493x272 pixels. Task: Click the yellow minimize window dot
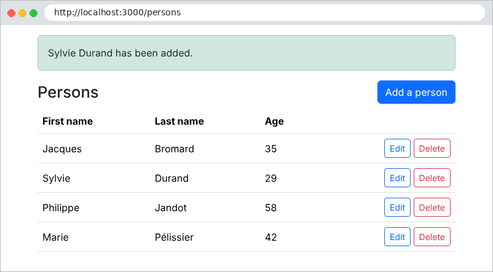[x=22, y=13]
